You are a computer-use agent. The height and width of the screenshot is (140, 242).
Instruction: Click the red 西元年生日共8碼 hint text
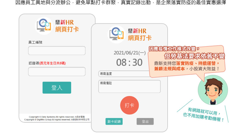(53, 63)
